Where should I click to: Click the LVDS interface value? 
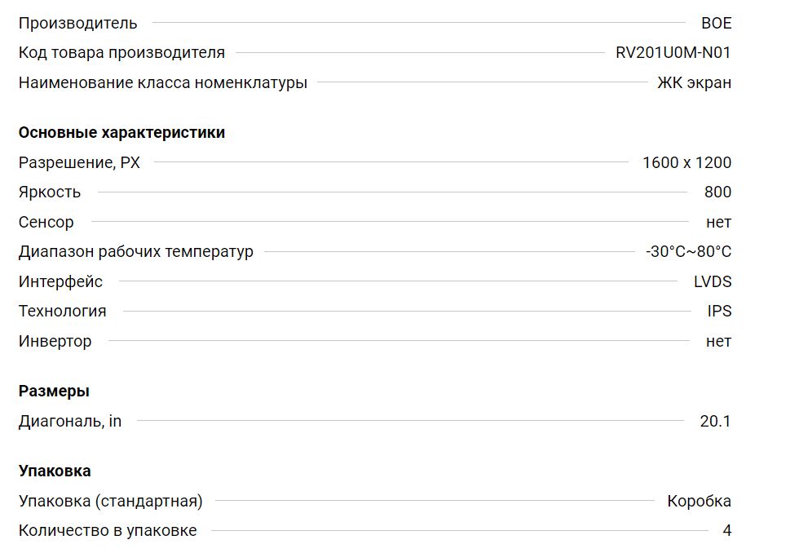click(x=713, y=281)
